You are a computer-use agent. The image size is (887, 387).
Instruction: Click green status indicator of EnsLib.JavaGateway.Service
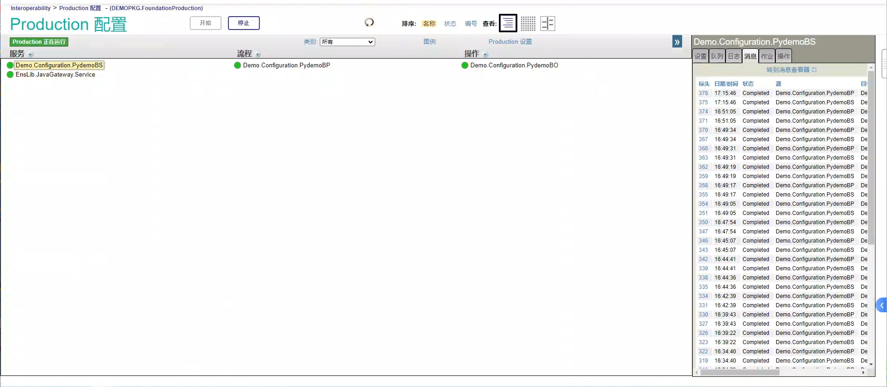click(x=10, y=75)
